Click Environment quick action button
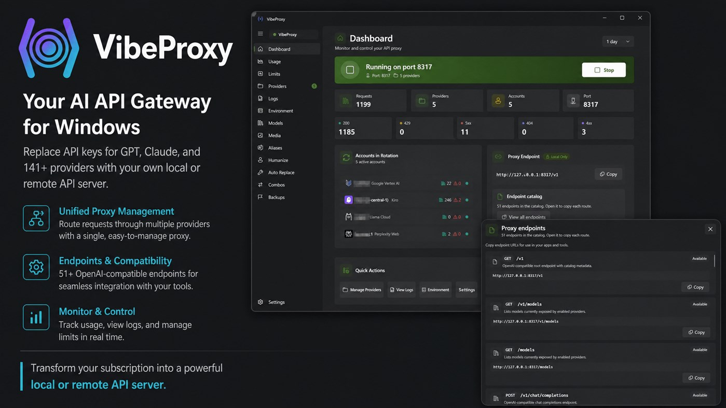The height and width of the screenshot is (408, 726). tap(435, 290)
